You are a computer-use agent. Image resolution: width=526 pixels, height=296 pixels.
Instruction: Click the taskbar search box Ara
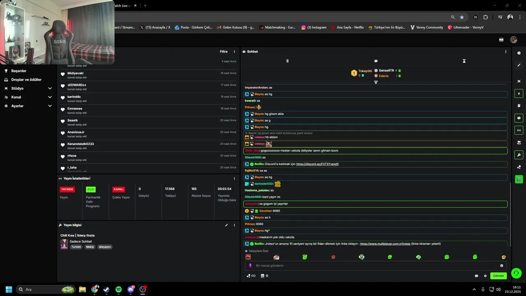pos(46,289)
